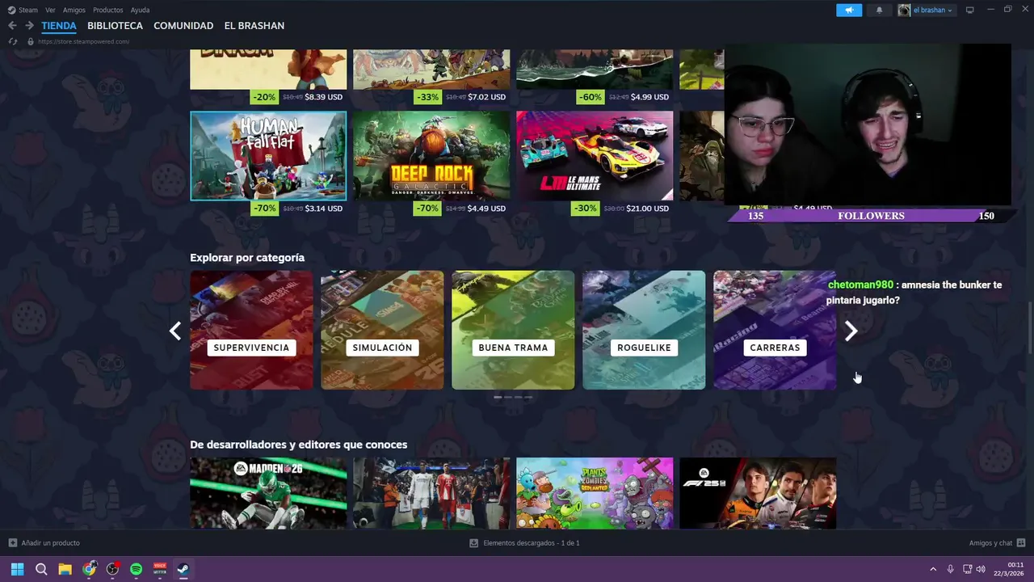
Task: Select the COMUNIDAD tab
Action: point(183,26)
